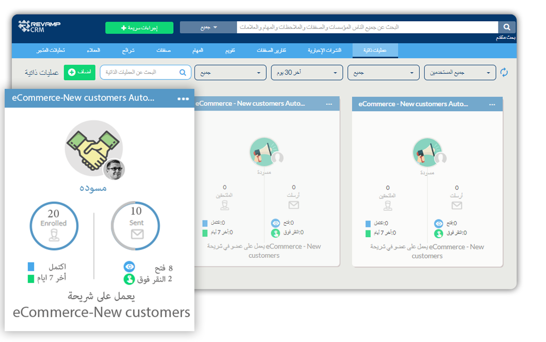This screenshot has height=342, width=546.
Task: Click the eye opened icon on the rightmost card
Action: (x=438, y=223)
